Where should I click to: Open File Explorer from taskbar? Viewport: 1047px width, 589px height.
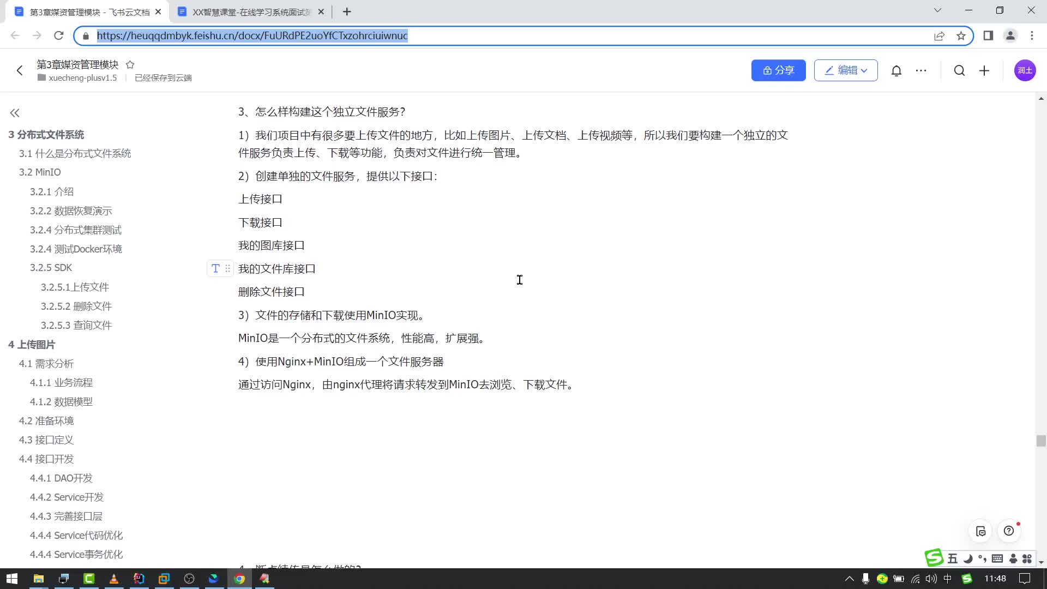(x=38, y=579)
